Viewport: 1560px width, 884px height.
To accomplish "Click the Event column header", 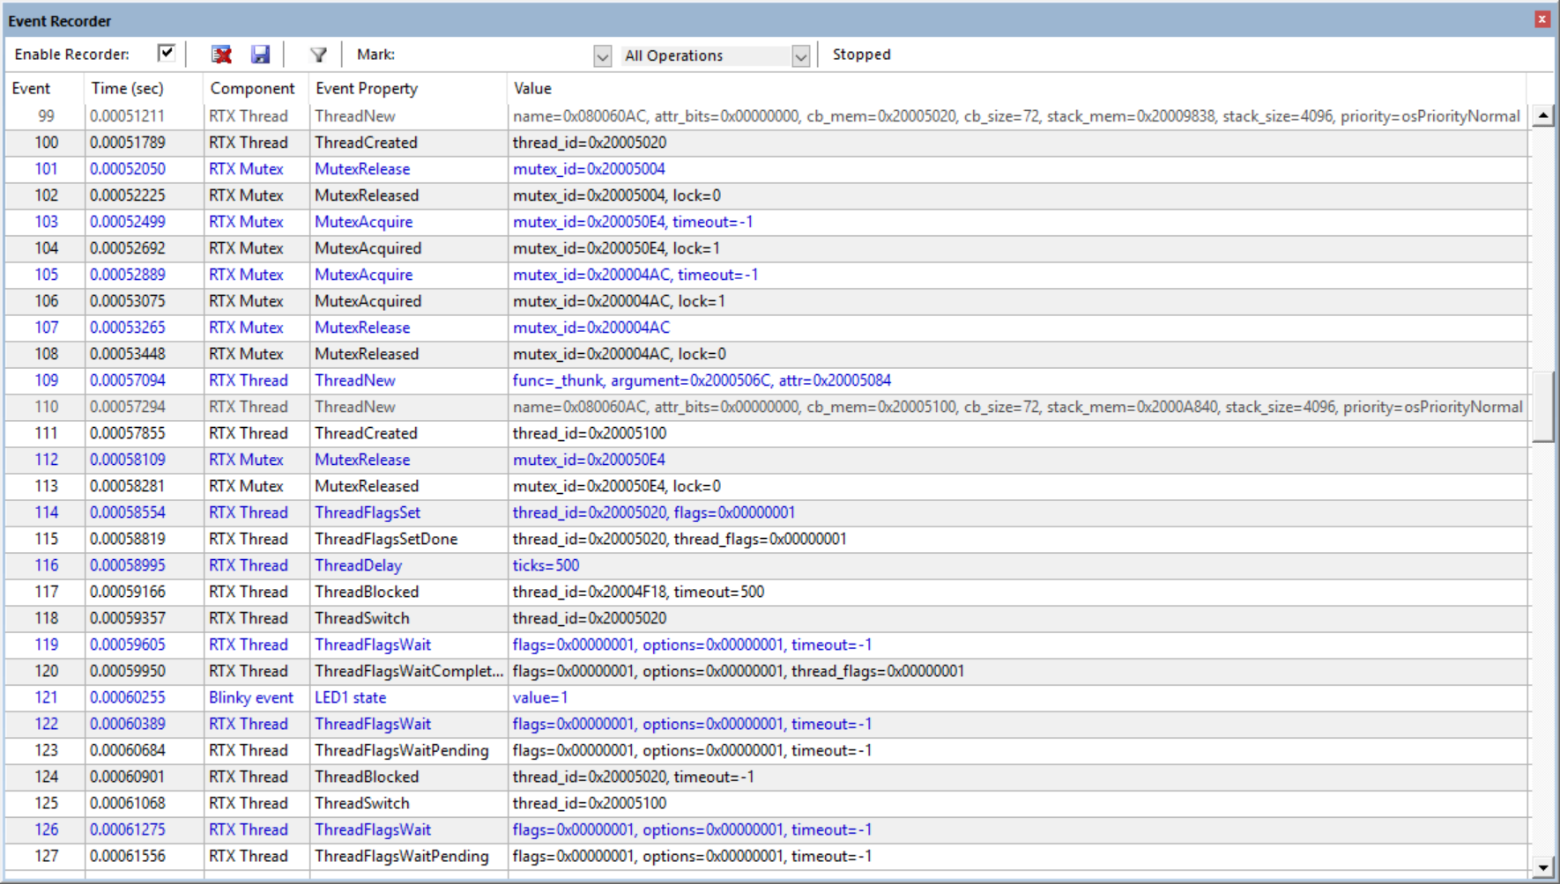I will (31, 88).
